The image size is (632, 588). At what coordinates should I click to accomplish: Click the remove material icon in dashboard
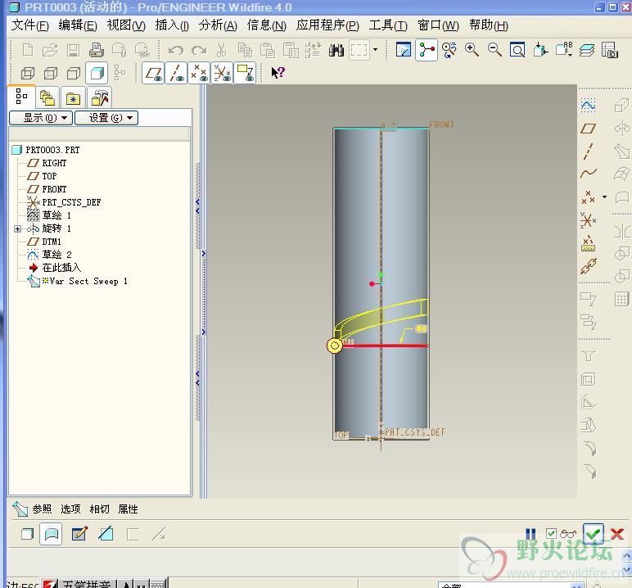pos(106,534)
